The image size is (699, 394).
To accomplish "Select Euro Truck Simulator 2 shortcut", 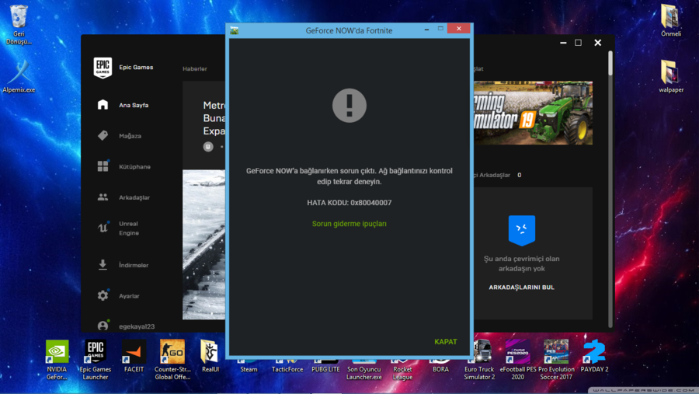I will pyautogui.click(x=480, y=360).
